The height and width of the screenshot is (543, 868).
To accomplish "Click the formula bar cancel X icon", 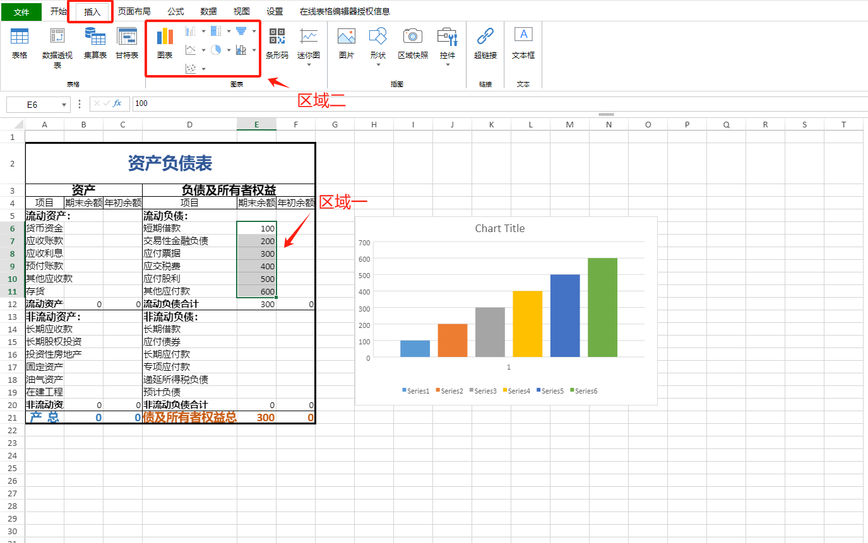I will click(x=97, y=103).
